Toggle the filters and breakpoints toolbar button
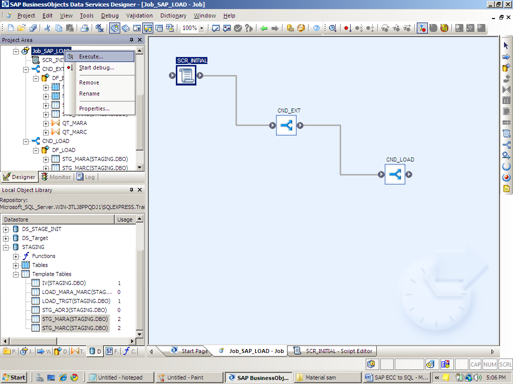This screenshot has height=384, width=513. [x=422, y=28]
